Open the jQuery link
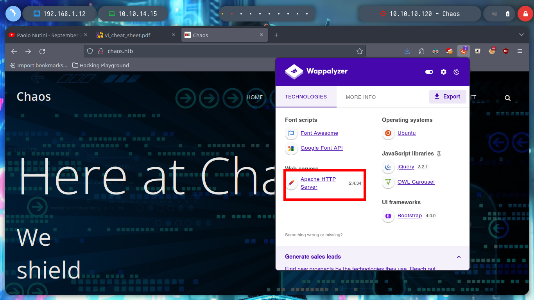This screenshot has width=534, height=300. [x=406, y=167]
